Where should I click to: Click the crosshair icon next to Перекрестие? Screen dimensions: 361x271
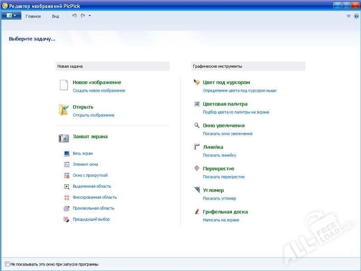(197, 168)
